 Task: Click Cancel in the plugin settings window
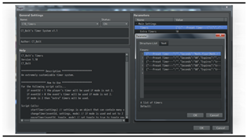point(220,128)
